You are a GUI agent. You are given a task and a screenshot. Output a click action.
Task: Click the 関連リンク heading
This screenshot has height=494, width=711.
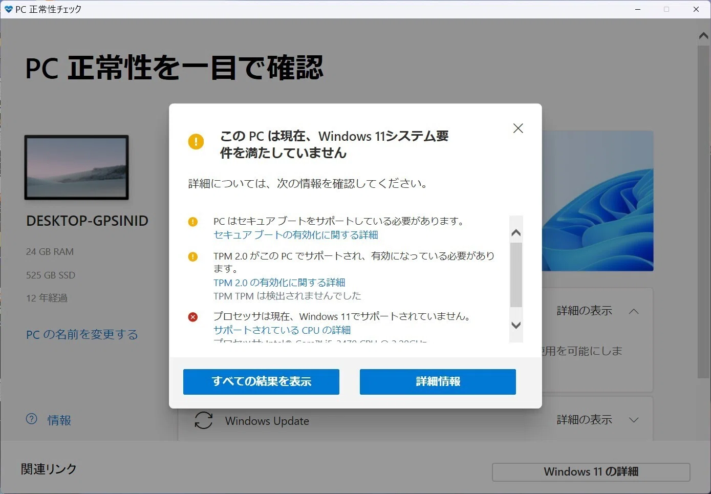(49, 469)
